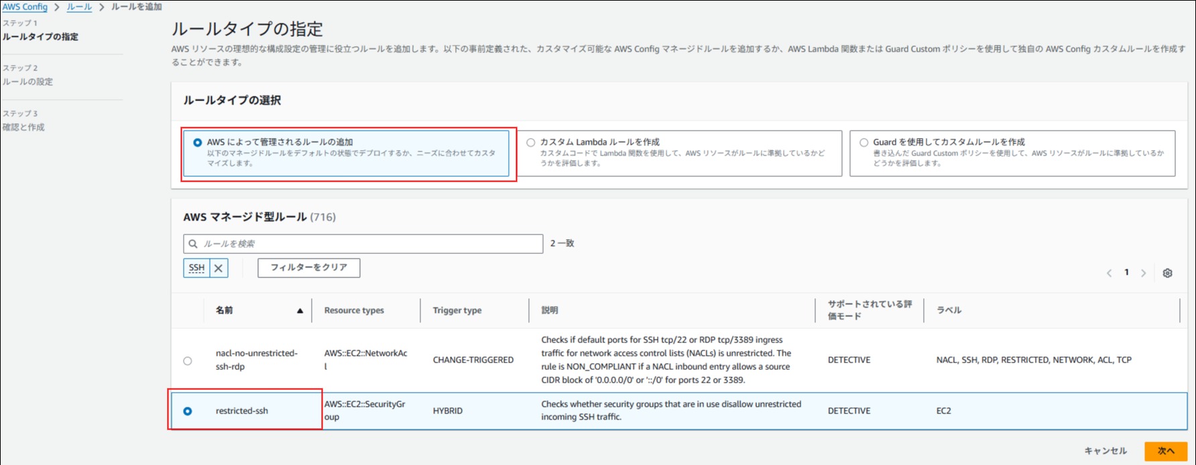Select AWS managed rule type option

point(197,143)
